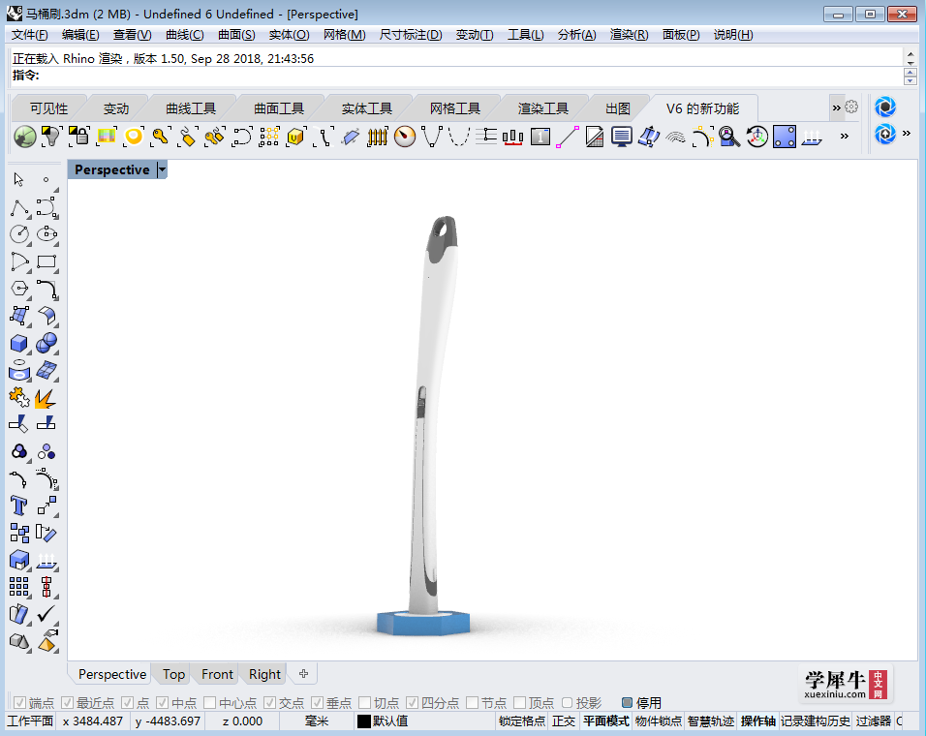Viewport: 926px width, 736px height.
Task: Click the magenta line endpoint icon
Action: (567, 137)
